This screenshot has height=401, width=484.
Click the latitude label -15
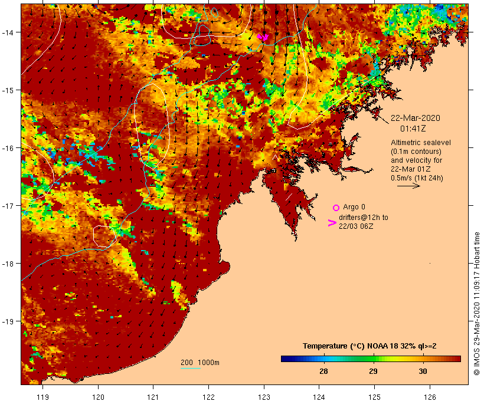8,90
